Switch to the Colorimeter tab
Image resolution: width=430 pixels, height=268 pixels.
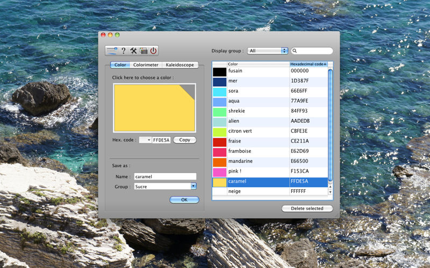pos(146,65)
